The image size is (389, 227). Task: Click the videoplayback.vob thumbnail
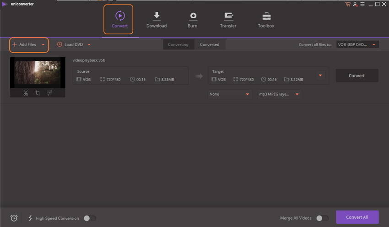[x=38, y=72]
